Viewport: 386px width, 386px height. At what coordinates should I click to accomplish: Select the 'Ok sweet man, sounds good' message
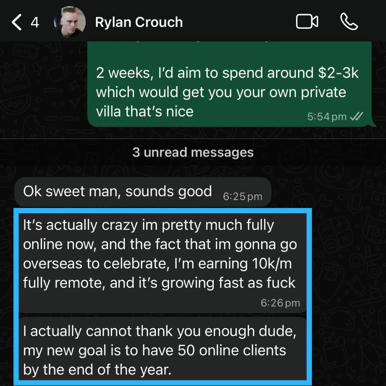coord(143,192)
